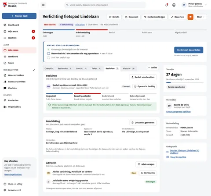The width and height of the screenshot is (211, 196).
Task: Open the Dashboard sidebar icon
Action: 5,25
